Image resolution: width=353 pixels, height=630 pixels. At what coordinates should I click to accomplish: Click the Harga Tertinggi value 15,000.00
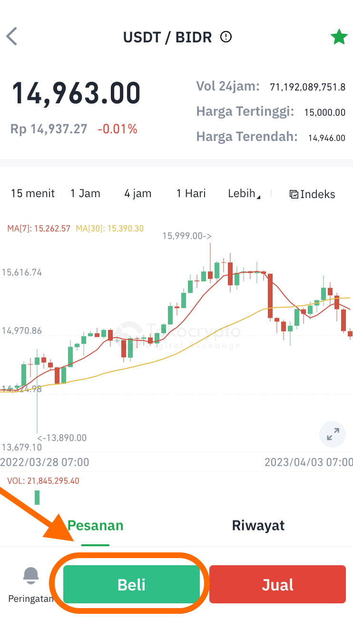pos(324,113)
